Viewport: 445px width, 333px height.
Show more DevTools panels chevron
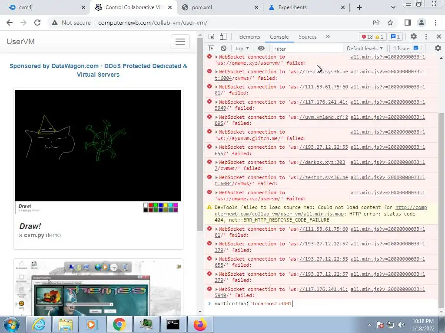tap(328, 36)
